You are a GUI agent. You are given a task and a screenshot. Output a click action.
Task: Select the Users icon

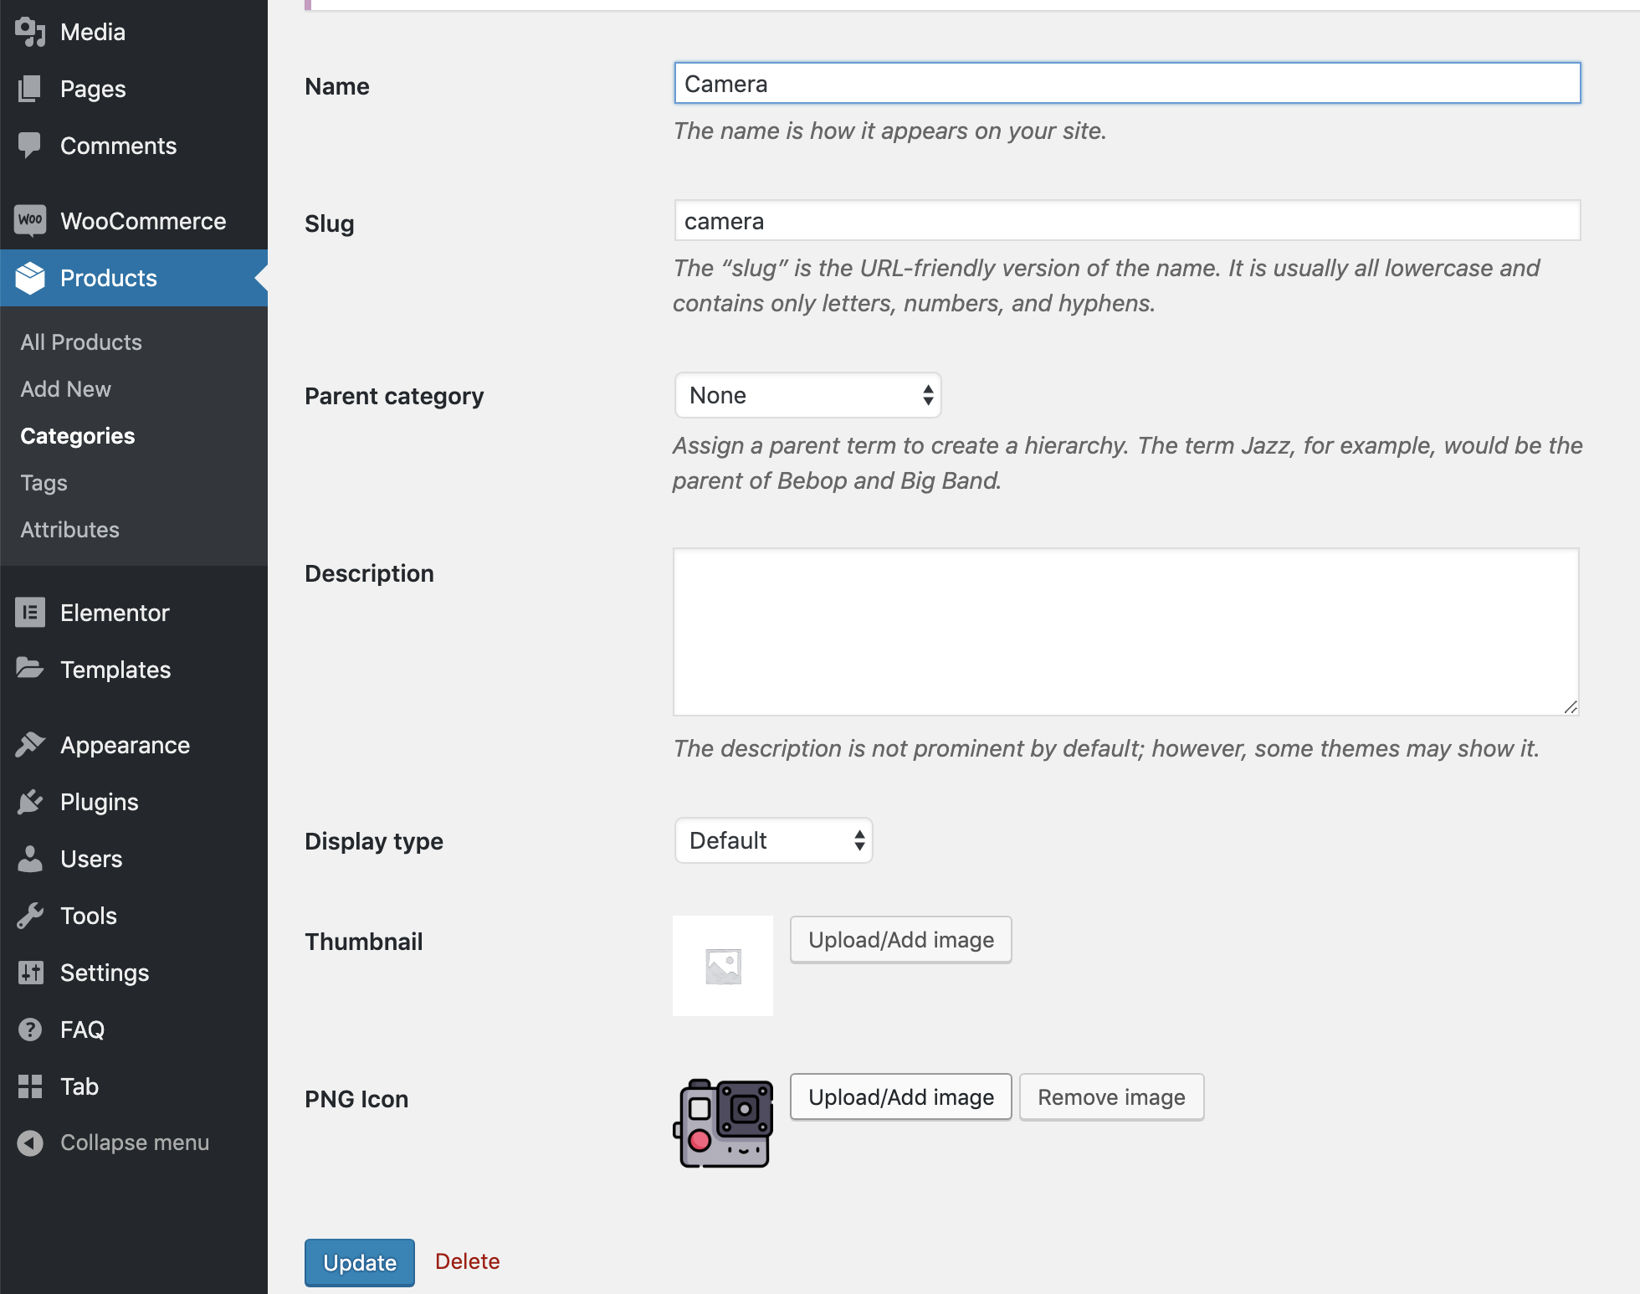coord(30,858)
